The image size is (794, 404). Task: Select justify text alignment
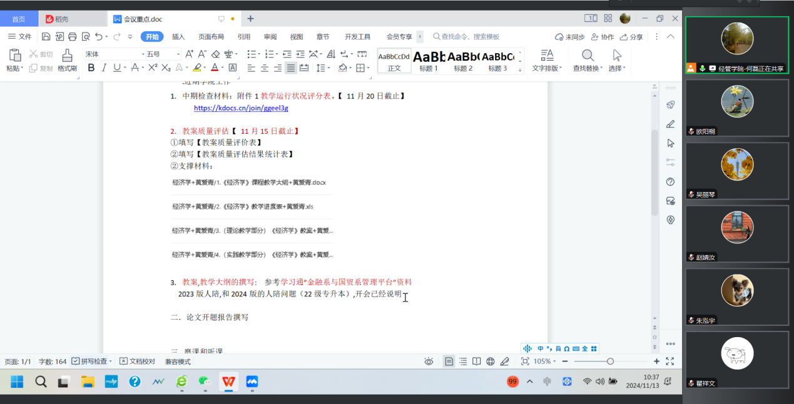tap(290, 68)
